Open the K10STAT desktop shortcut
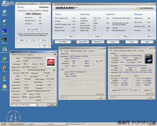Viewport: 157px width, 126px height. pyautogui.click(x=4, y=31)
